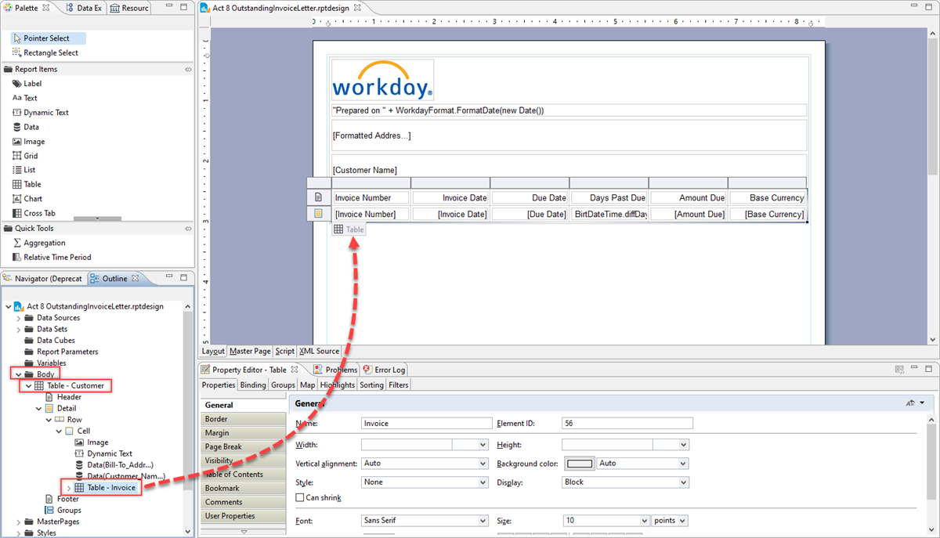Viewport: 940px width, 538px height.
Task: Choose the Rectangle Select tool
Action: [45, 53]
